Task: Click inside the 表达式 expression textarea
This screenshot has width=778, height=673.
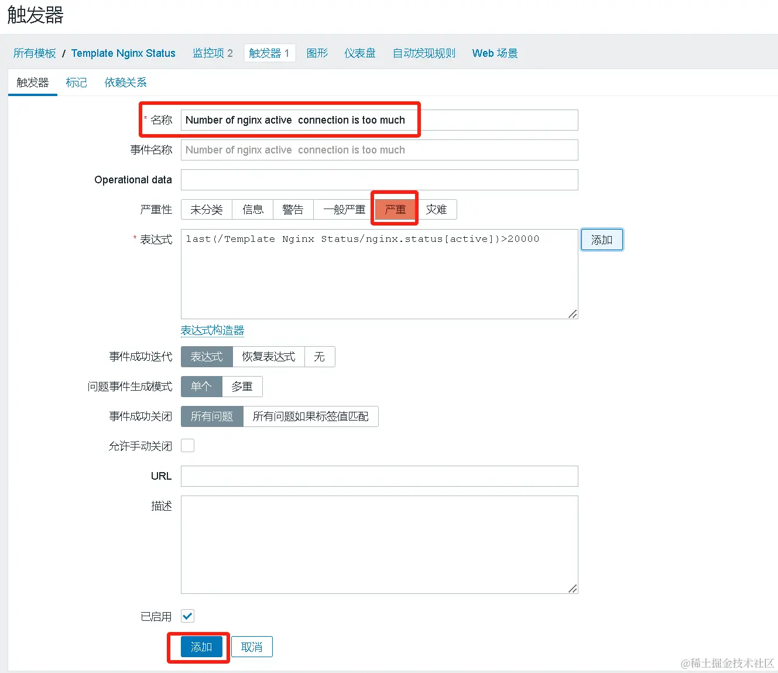Action: click(379, 274)
